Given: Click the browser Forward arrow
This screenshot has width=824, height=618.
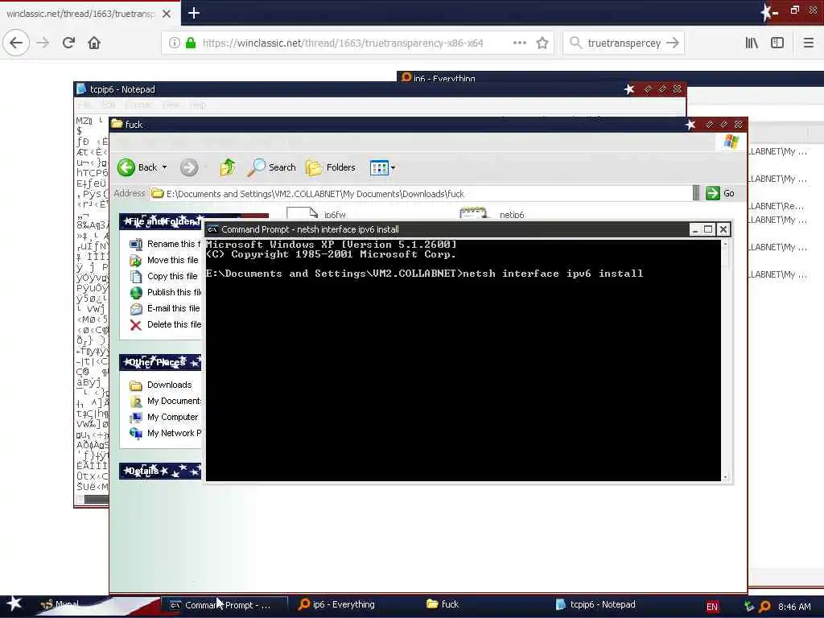Looking at the screenshot, I should (43, 43).
